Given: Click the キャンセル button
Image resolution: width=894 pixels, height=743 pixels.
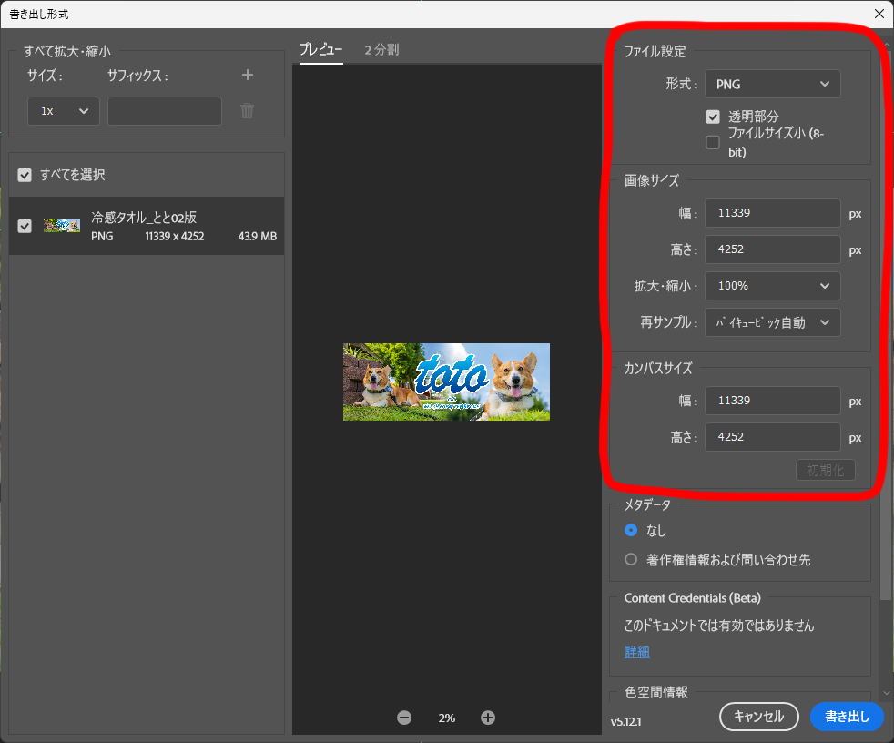Looking at the screenshot, I should pyautogui.click(x=758, y=717).
